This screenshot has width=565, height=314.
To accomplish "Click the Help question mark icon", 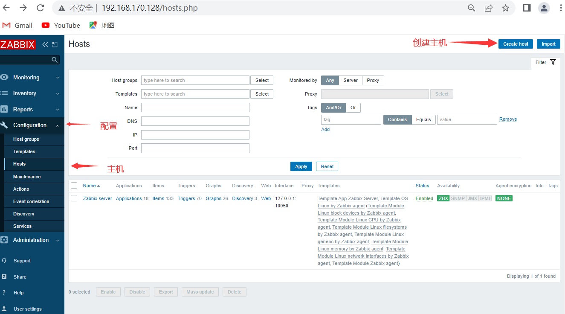I will tap(4, 293).
